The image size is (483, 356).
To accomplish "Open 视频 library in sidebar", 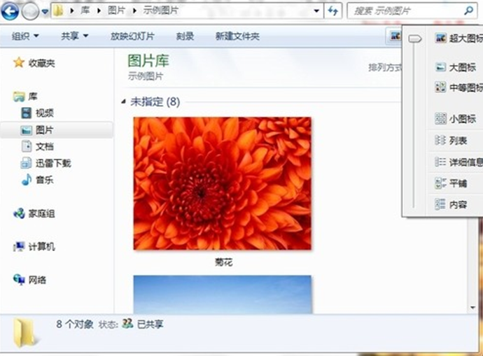I will click(x=44, y=113).
